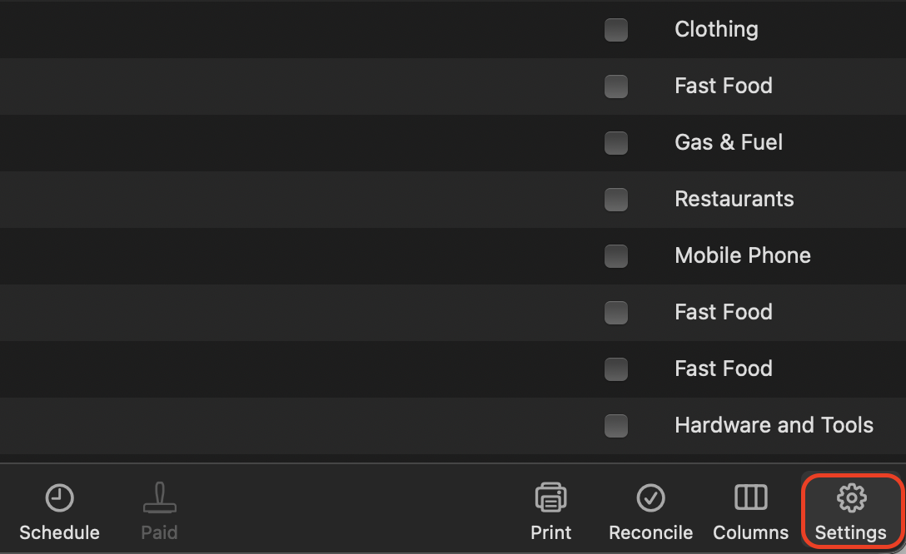
Task: Open the Columns chooser
Action: (x=750, y=498)
